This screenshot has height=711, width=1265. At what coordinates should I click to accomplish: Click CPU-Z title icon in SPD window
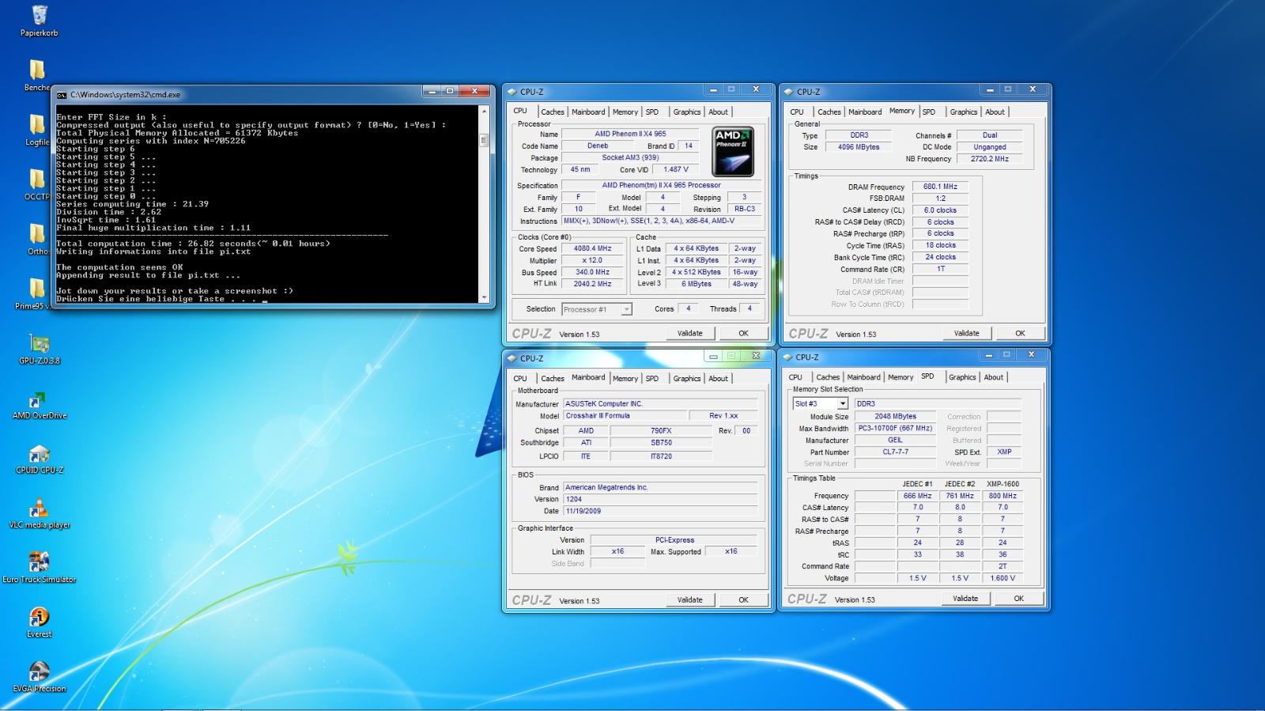(788, 357)
